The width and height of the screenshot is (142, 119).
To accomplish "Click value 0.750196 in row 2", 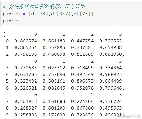I will click(x=26, y=54).
